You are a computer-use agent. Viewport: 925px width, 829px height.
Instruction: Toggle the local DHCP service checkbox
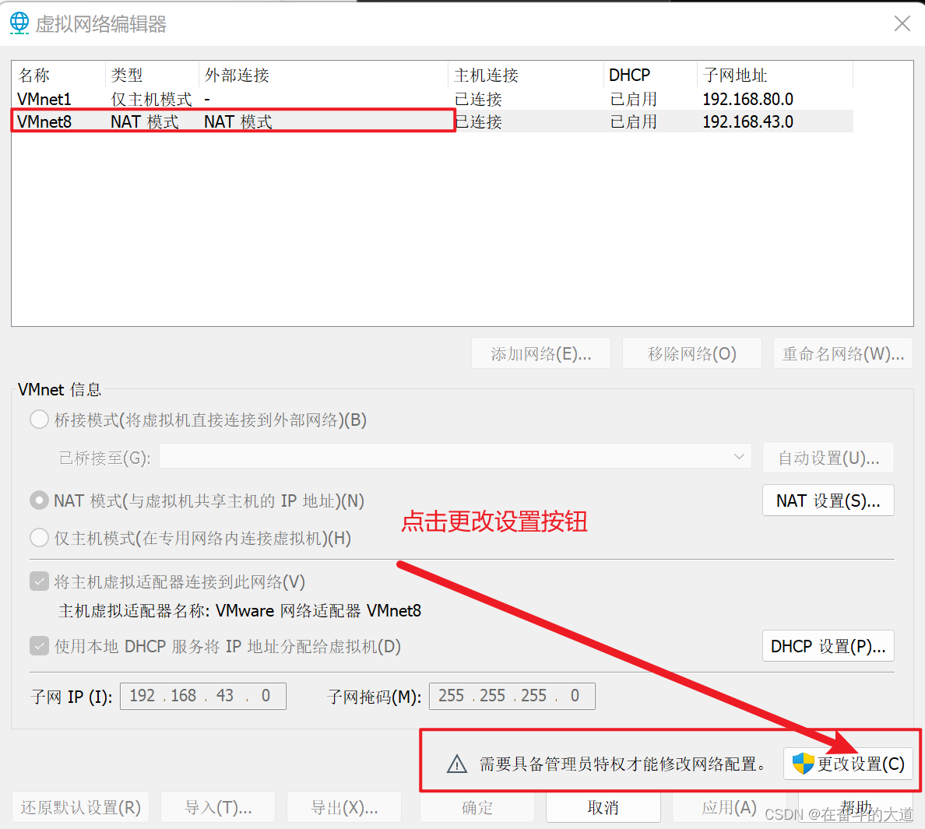39,646
